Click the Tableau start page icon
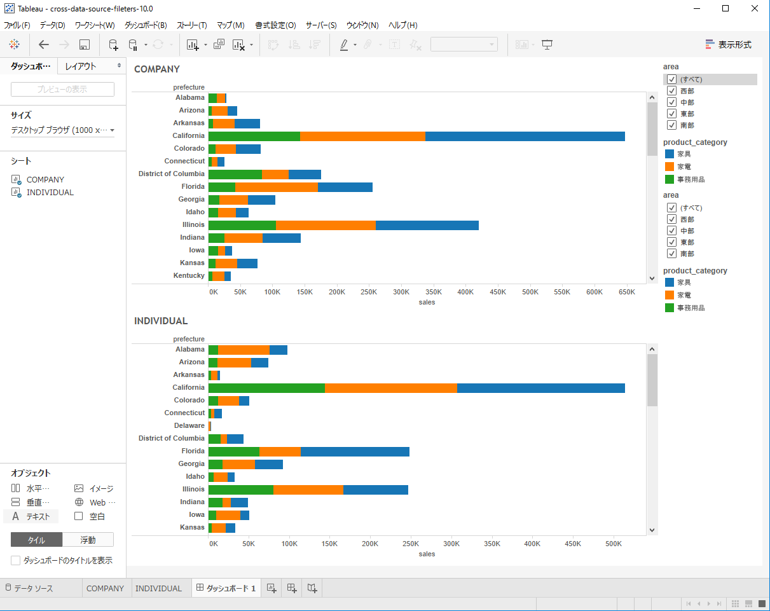This screenshot has height=611, width=770. pos(14,45)
